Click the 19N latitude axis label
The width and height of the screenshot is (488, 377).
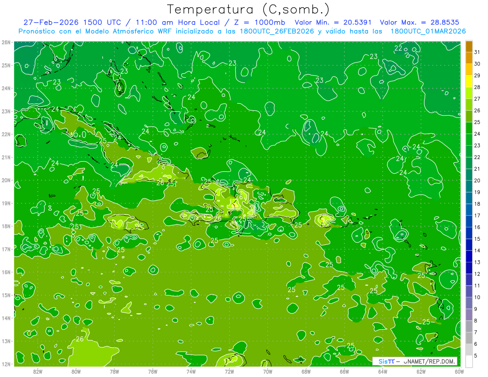coord(6,203)
